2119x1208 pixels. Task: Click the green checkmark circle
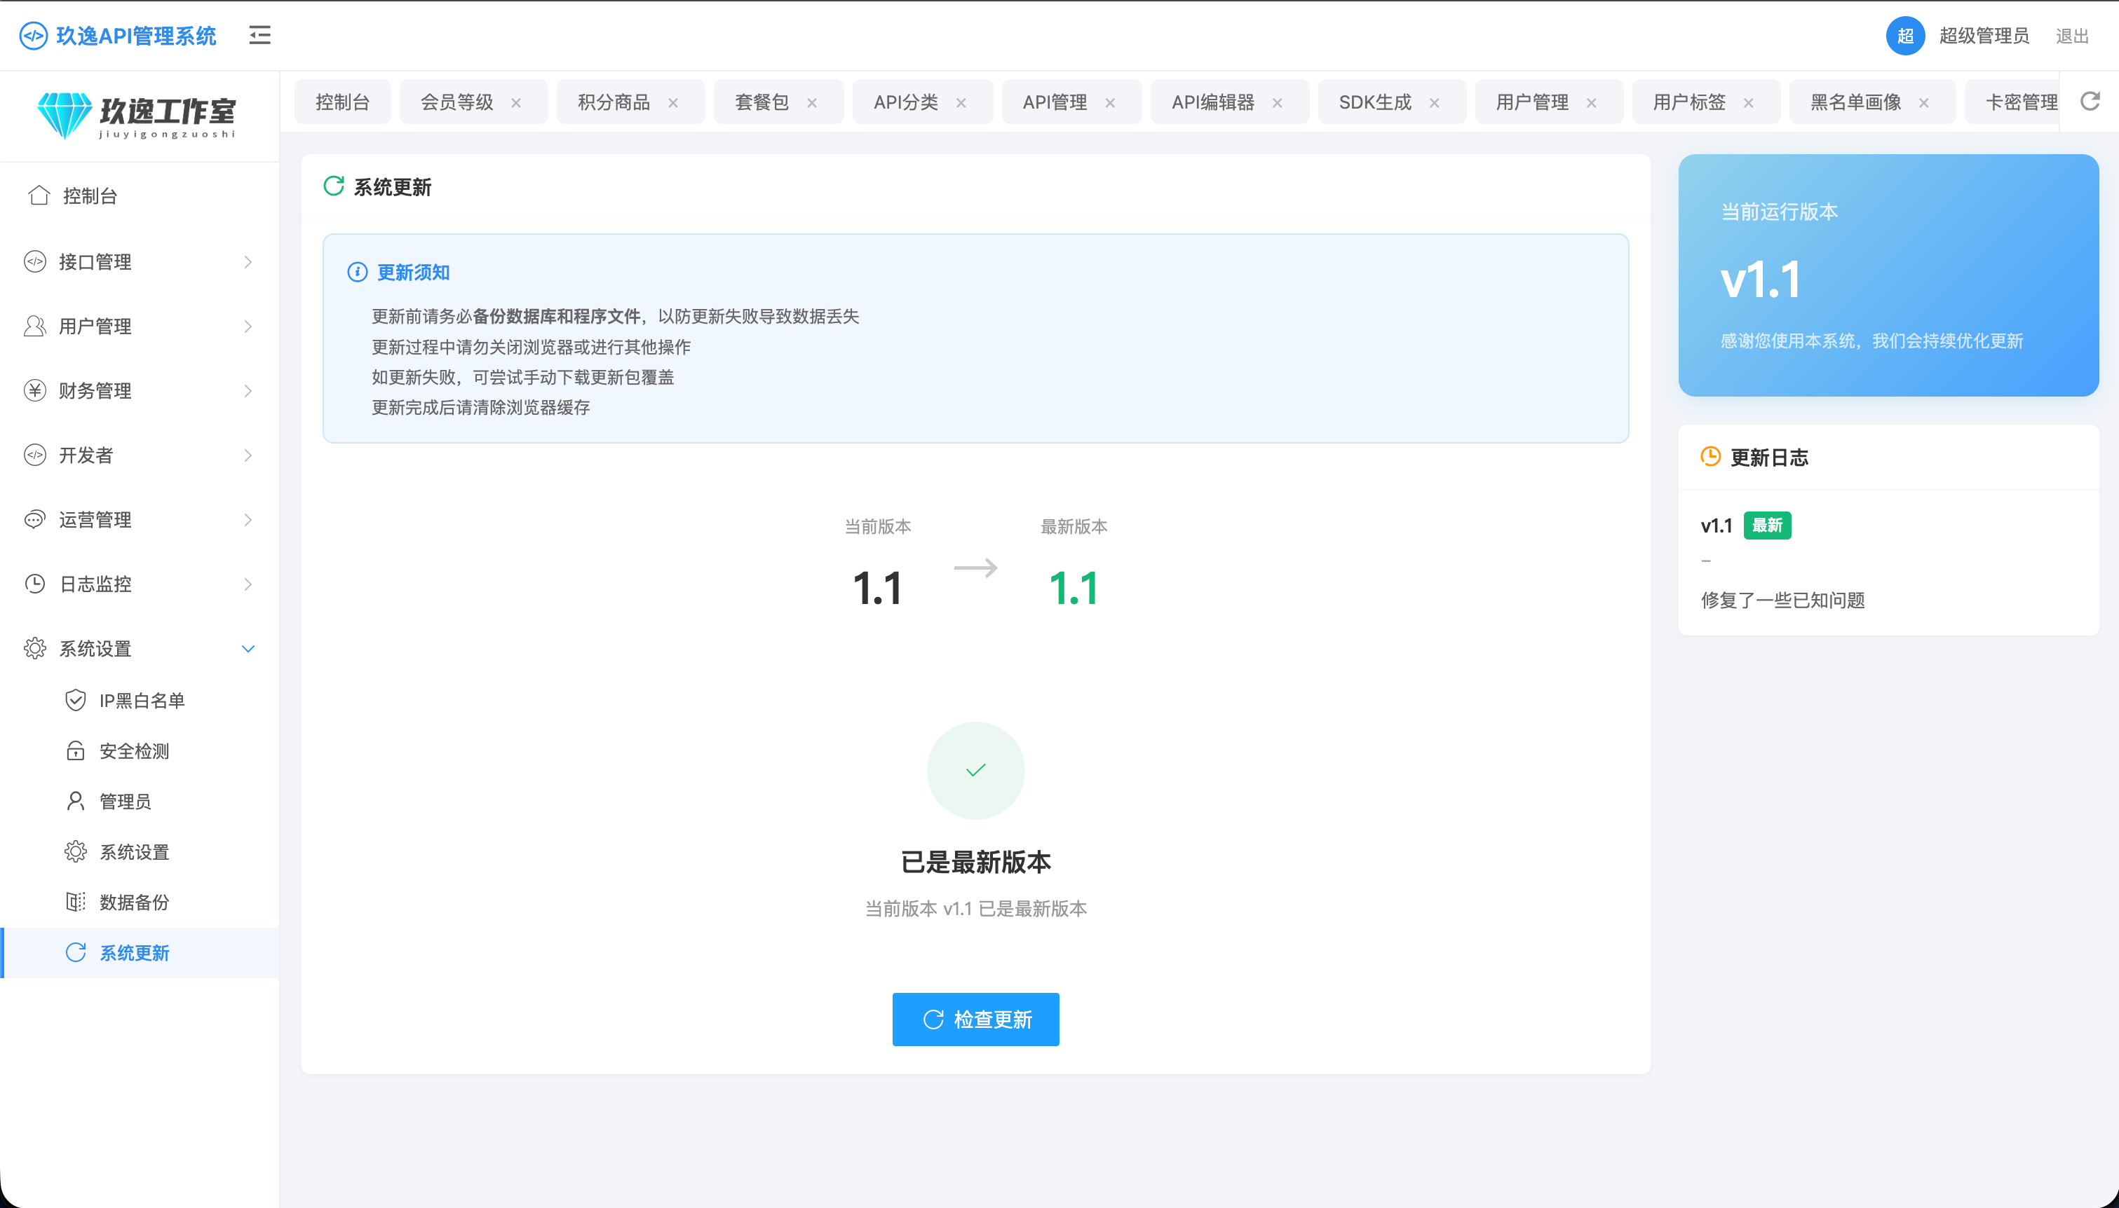click(976, 770)
